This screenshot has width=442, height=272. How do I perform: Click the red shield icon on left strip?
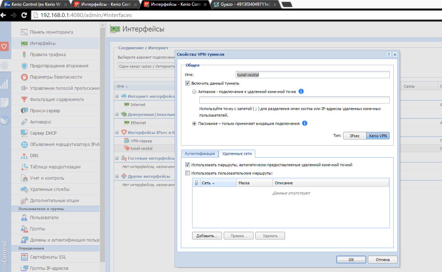coord(4,46)
